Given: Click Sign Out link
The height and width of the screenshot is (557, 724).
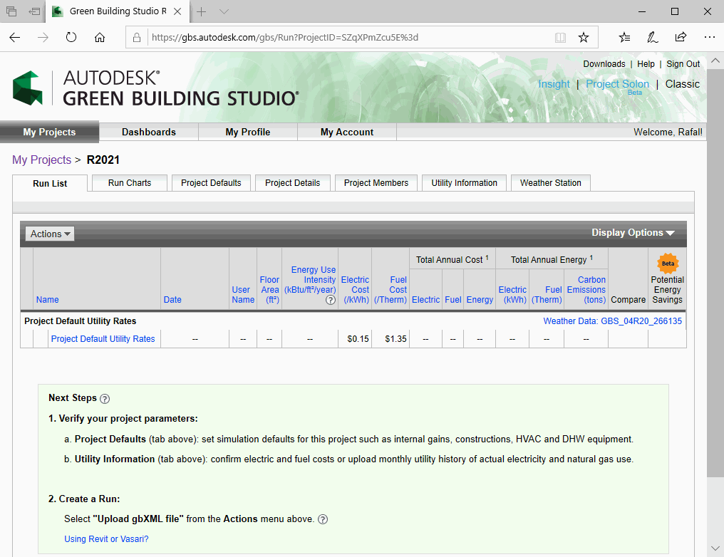Looking at the screenshot, I should point(683,64).
